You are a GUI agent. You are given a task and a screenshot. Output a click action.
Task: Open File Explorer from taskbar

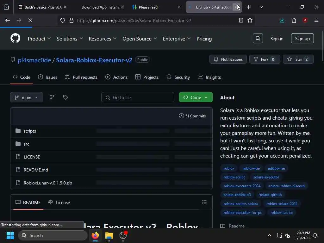click(x=109, y=235)
